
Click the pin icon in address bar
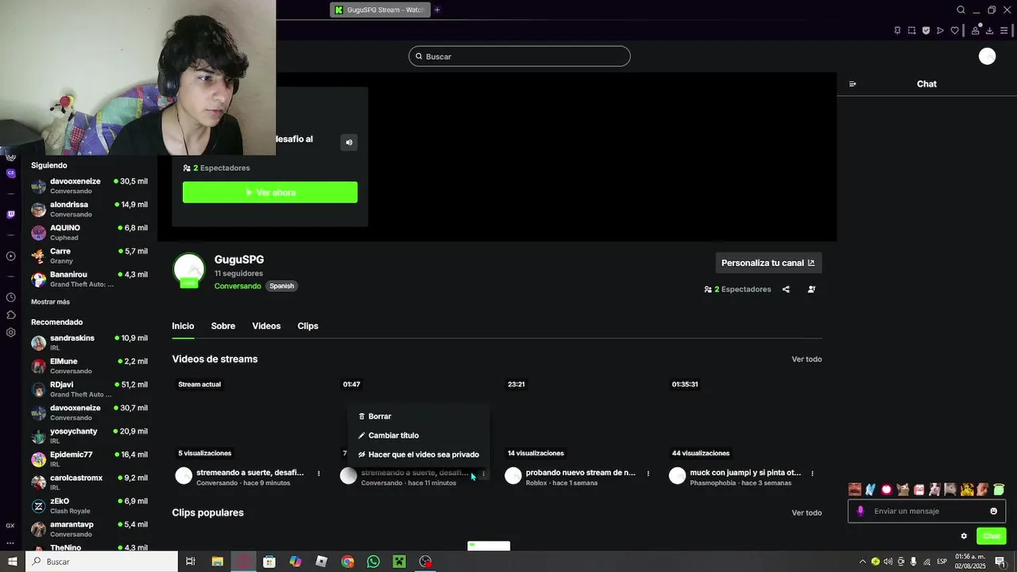897,30
